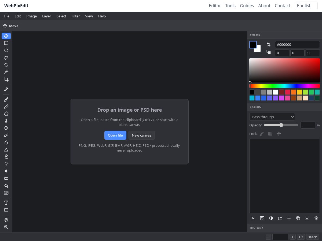
Task: Choose the Crop tool
Action: [6, 79]
